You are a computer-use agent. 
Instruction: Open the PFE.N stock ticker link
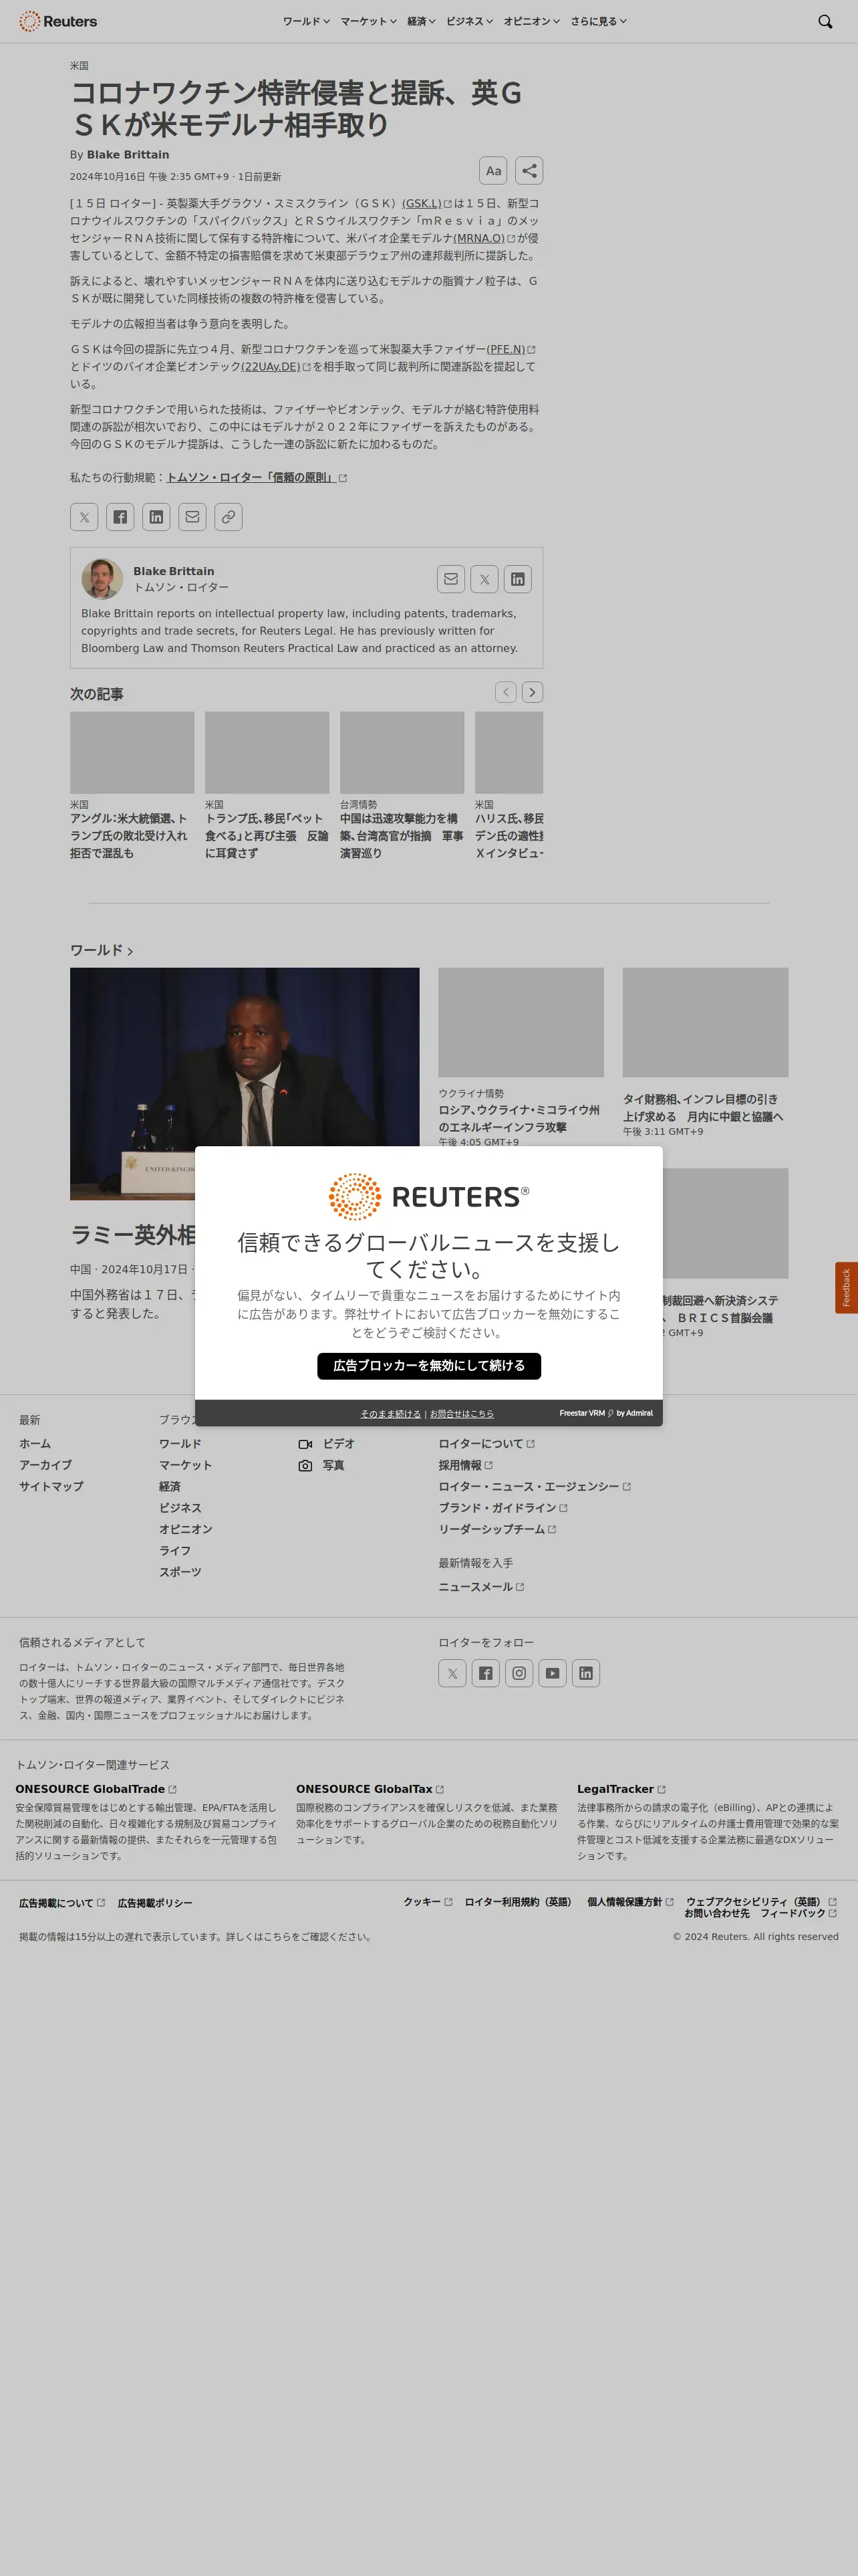(511, 349)
